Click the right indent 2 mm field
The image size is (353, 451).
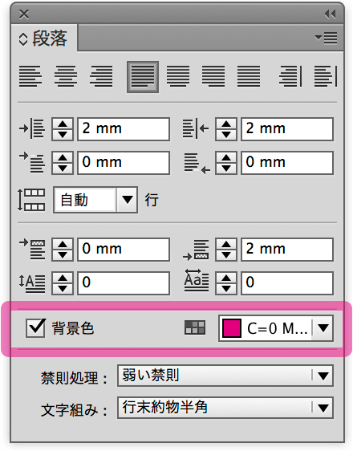[287, 129]
